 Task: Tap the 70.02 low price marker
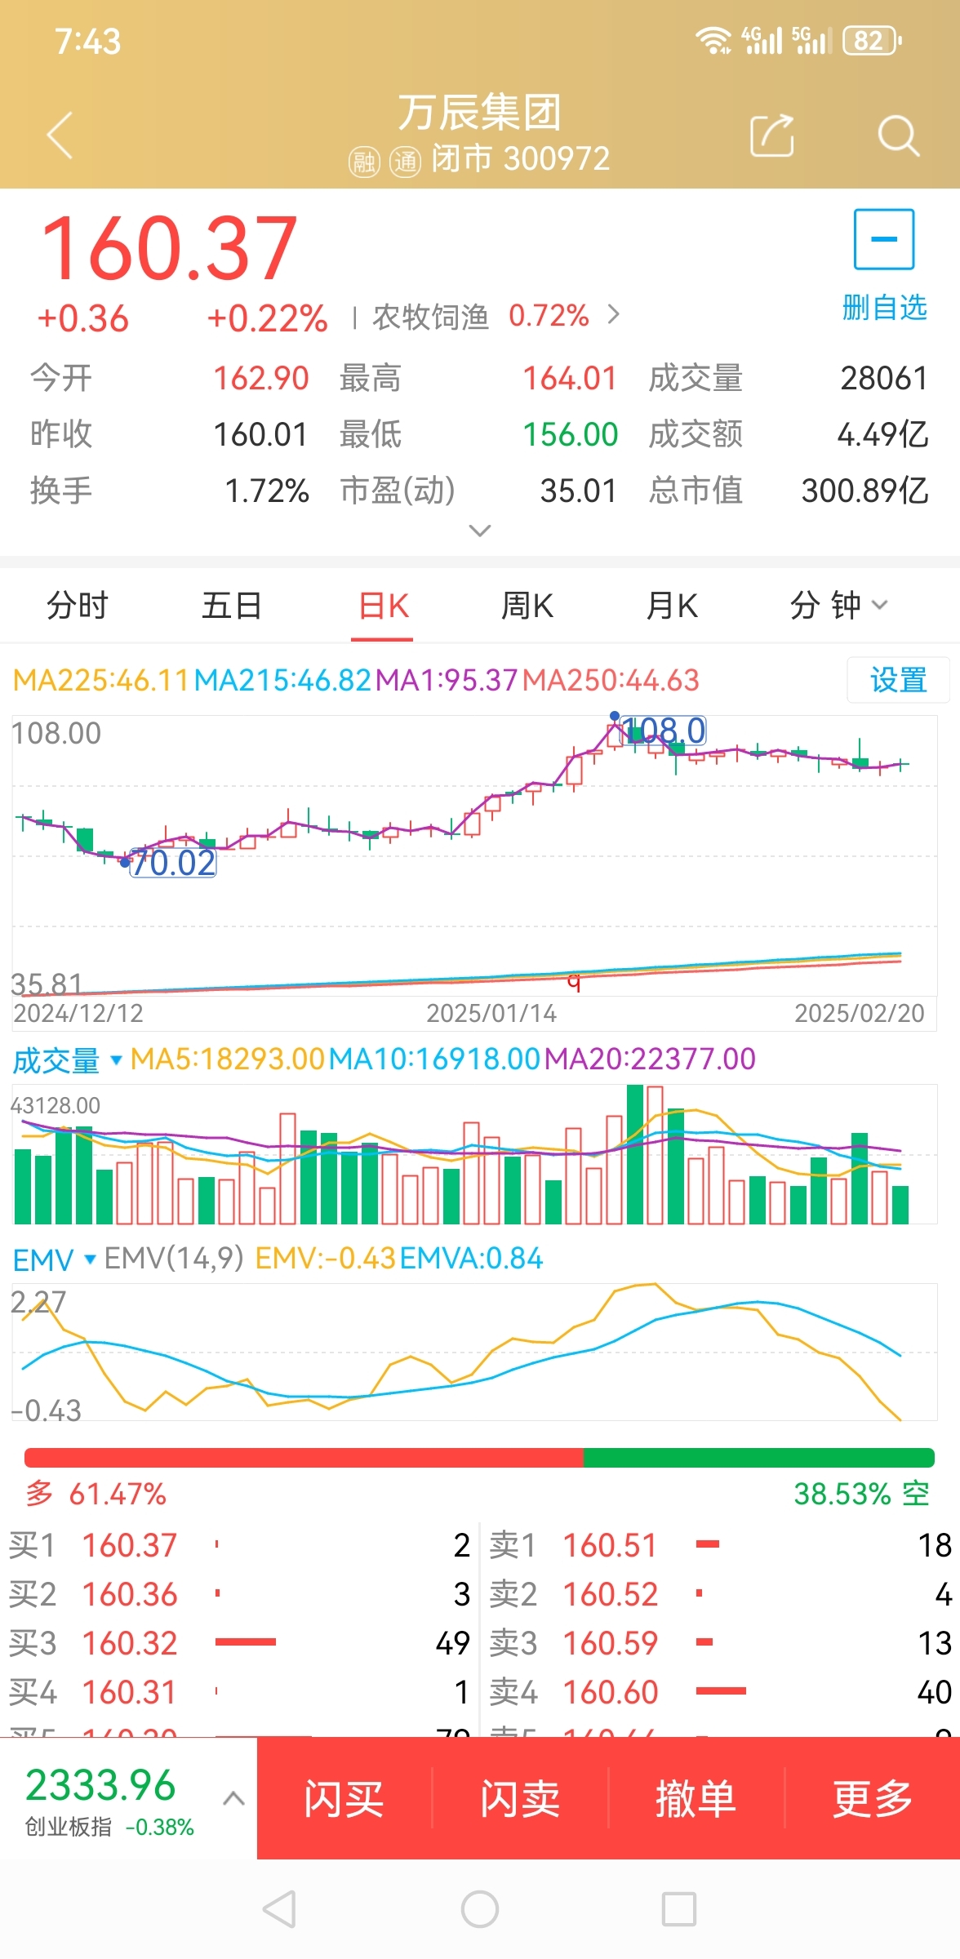point(173,863)
